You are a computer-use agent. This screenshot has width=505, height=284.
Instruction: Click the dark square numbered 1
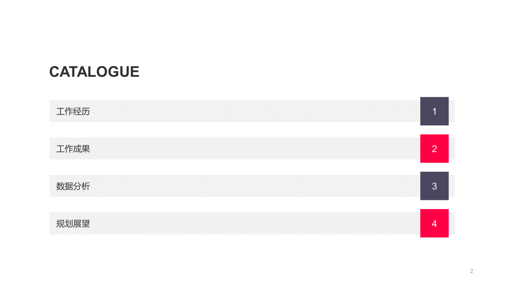pos(434,111)
